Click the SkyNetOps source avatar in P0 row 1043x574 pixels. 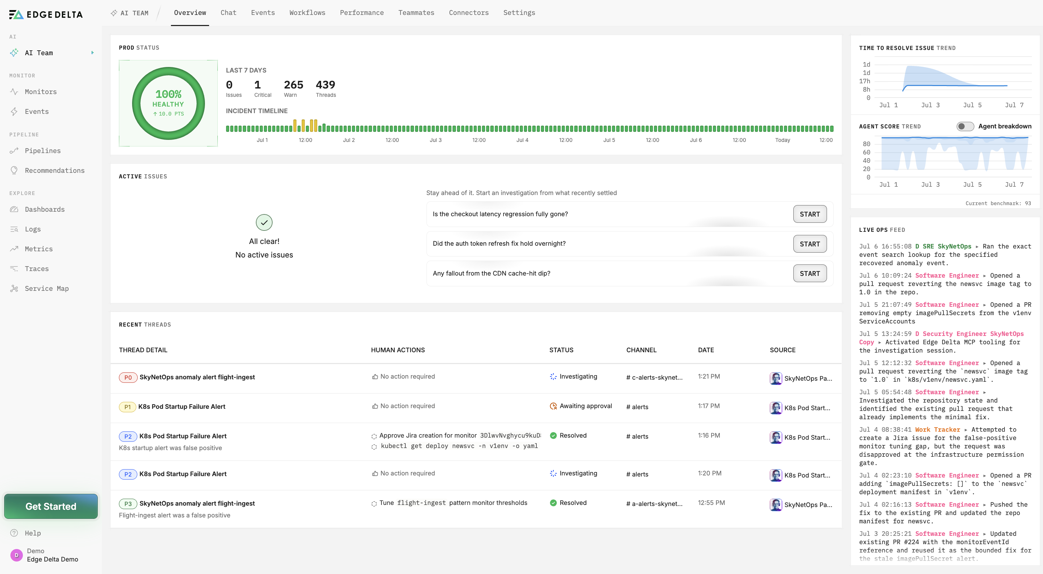(x=776, y=378)
